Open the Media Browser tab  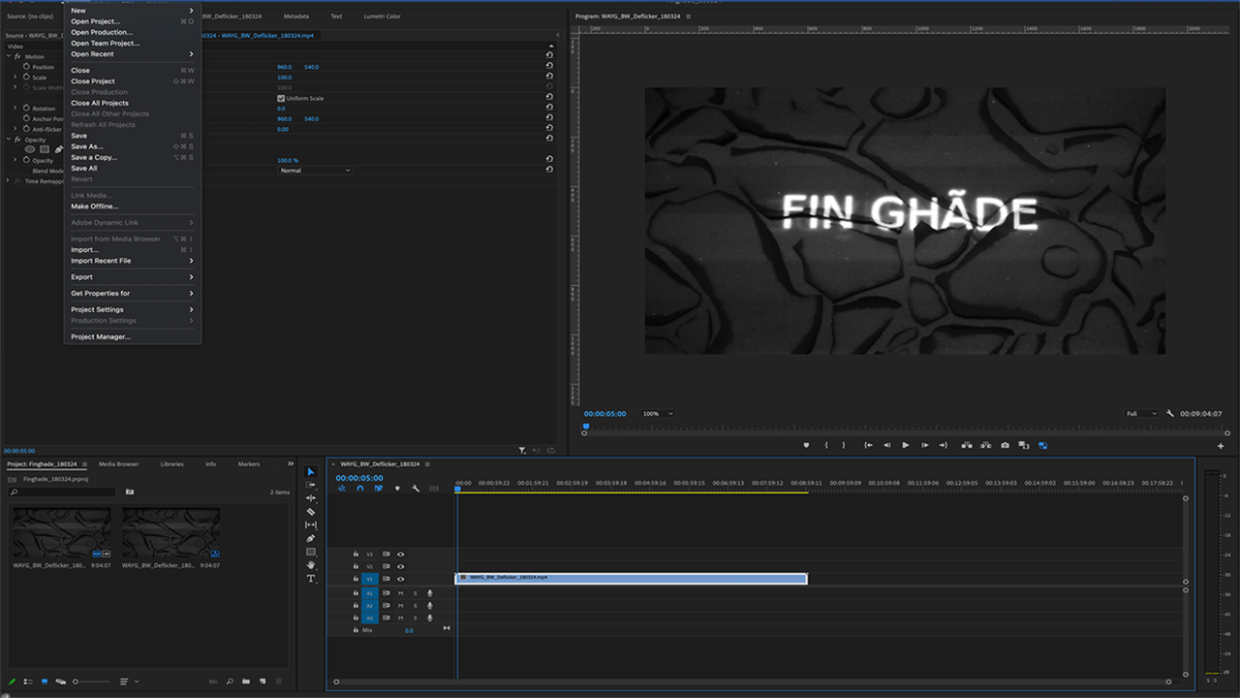tap(118, 464)
